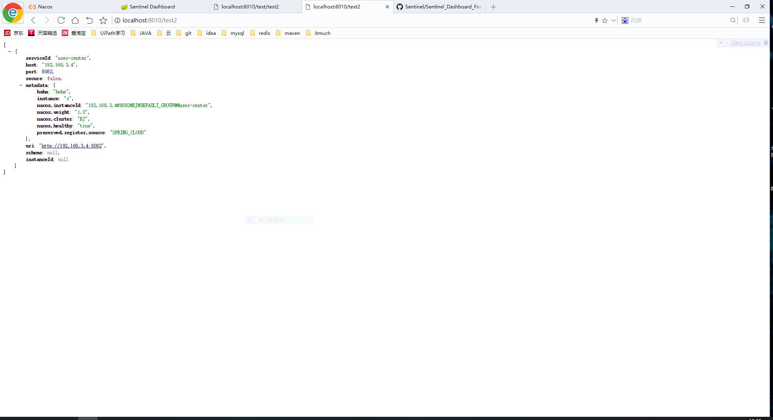Switch to the Sentinel Dashboard tab
This screenshot has height=420, width=773.
point(164,7)
